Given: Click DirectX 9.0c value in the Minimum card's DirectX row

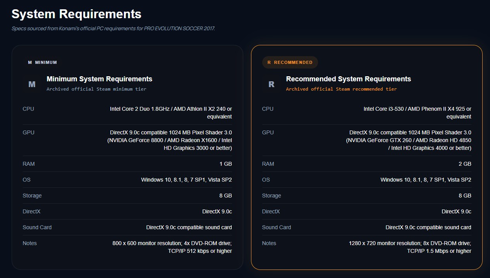Looking at the screenshot, I should [217, 211].
